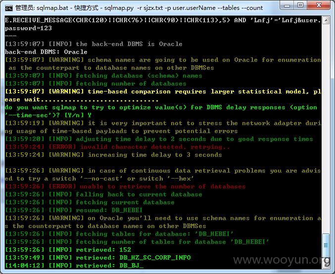Click 'the back-end DBMS is Oracle' info line
The image size is (335, 274).
click(x=94, y=44)
